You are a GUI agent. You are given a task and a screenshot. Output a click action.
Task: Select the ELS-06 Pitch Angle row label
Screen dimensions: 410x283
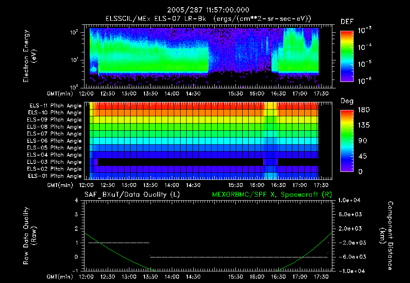click(54, 141)
